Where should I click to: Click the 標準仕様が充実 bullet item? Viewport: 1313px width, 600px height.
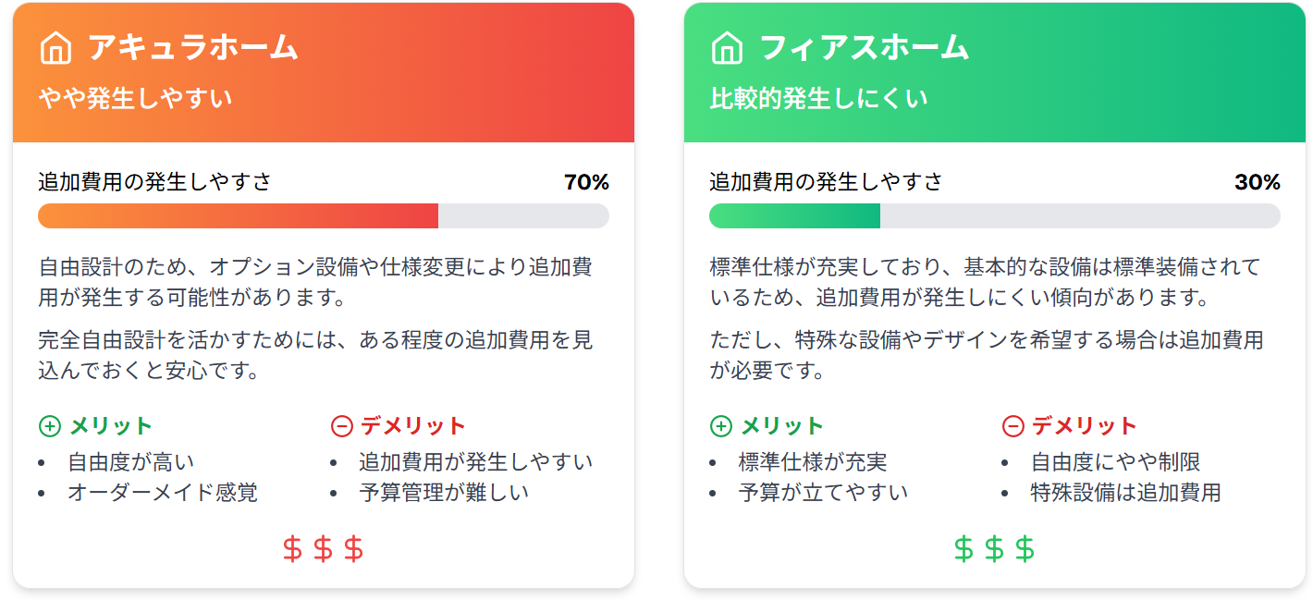pyautogui.click(x=812, y=461)
